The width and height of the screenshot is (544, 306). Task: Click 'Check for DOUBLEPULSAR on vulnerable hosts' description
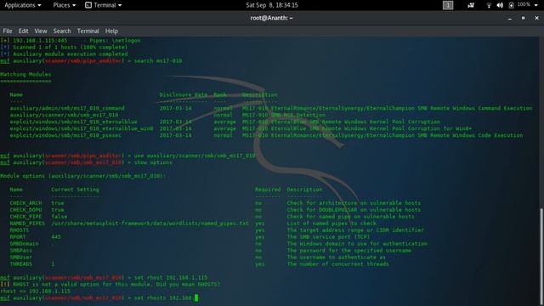click(354, 210)
